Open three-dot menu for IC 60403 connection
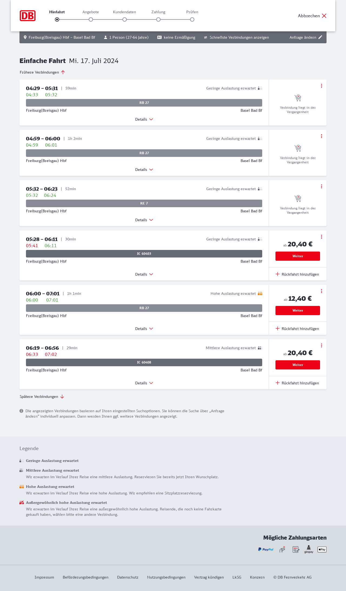This screenshot has height=591, width=346. click(321, 237)
